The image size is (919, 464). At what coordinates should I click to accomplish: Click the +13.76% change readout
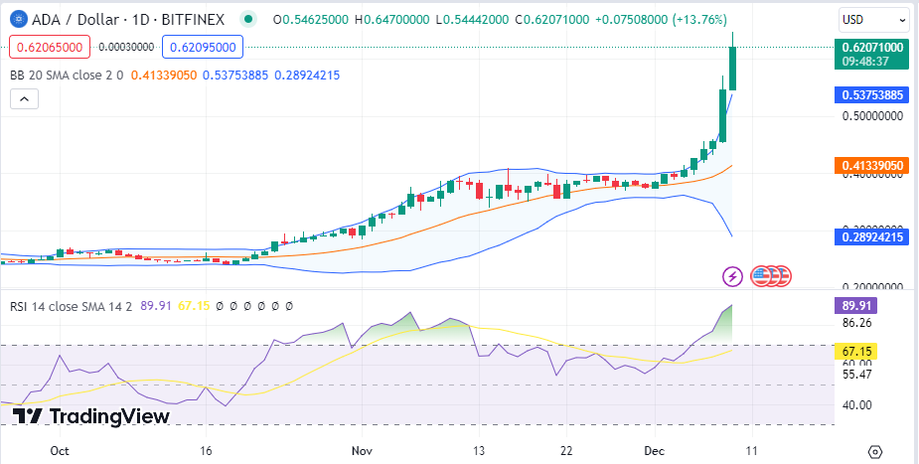[701, 20]
